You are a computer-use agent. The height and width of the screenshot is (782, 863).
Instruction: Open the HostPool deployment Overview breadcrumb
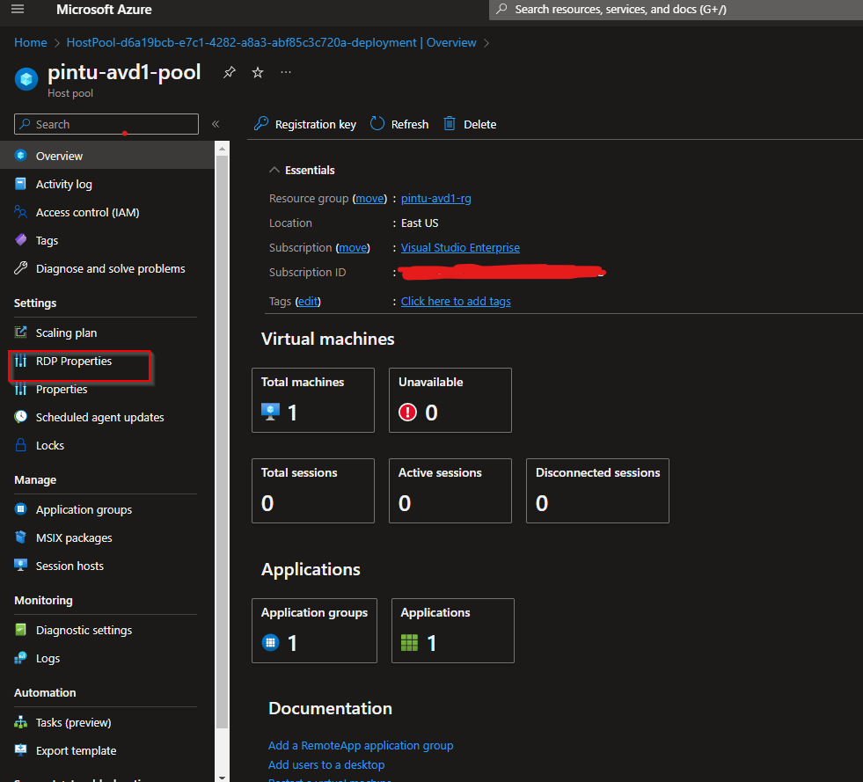(x=271, y=42)
